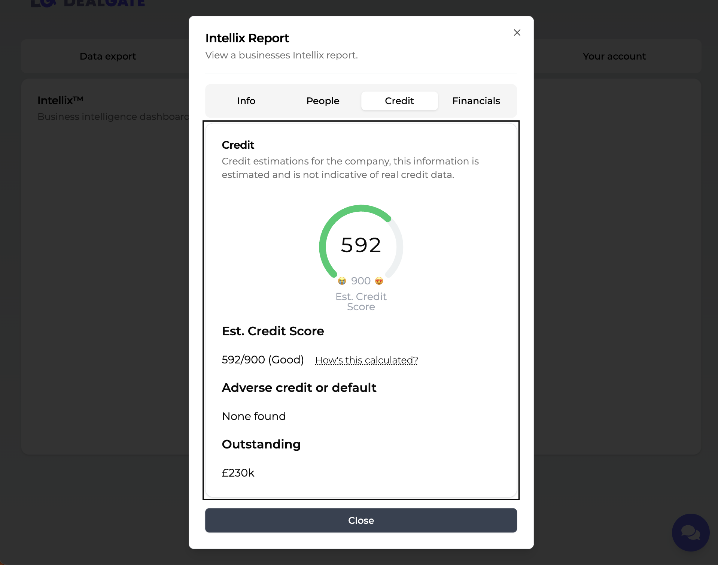Image resolution: width=718 pixels, height=565 pixels.
Task: Open the chat support bubble icon
Action: click(691, 532)
